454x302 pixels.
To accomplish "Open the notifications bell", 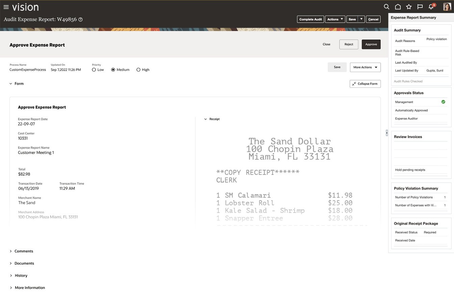I will (431, 6).
